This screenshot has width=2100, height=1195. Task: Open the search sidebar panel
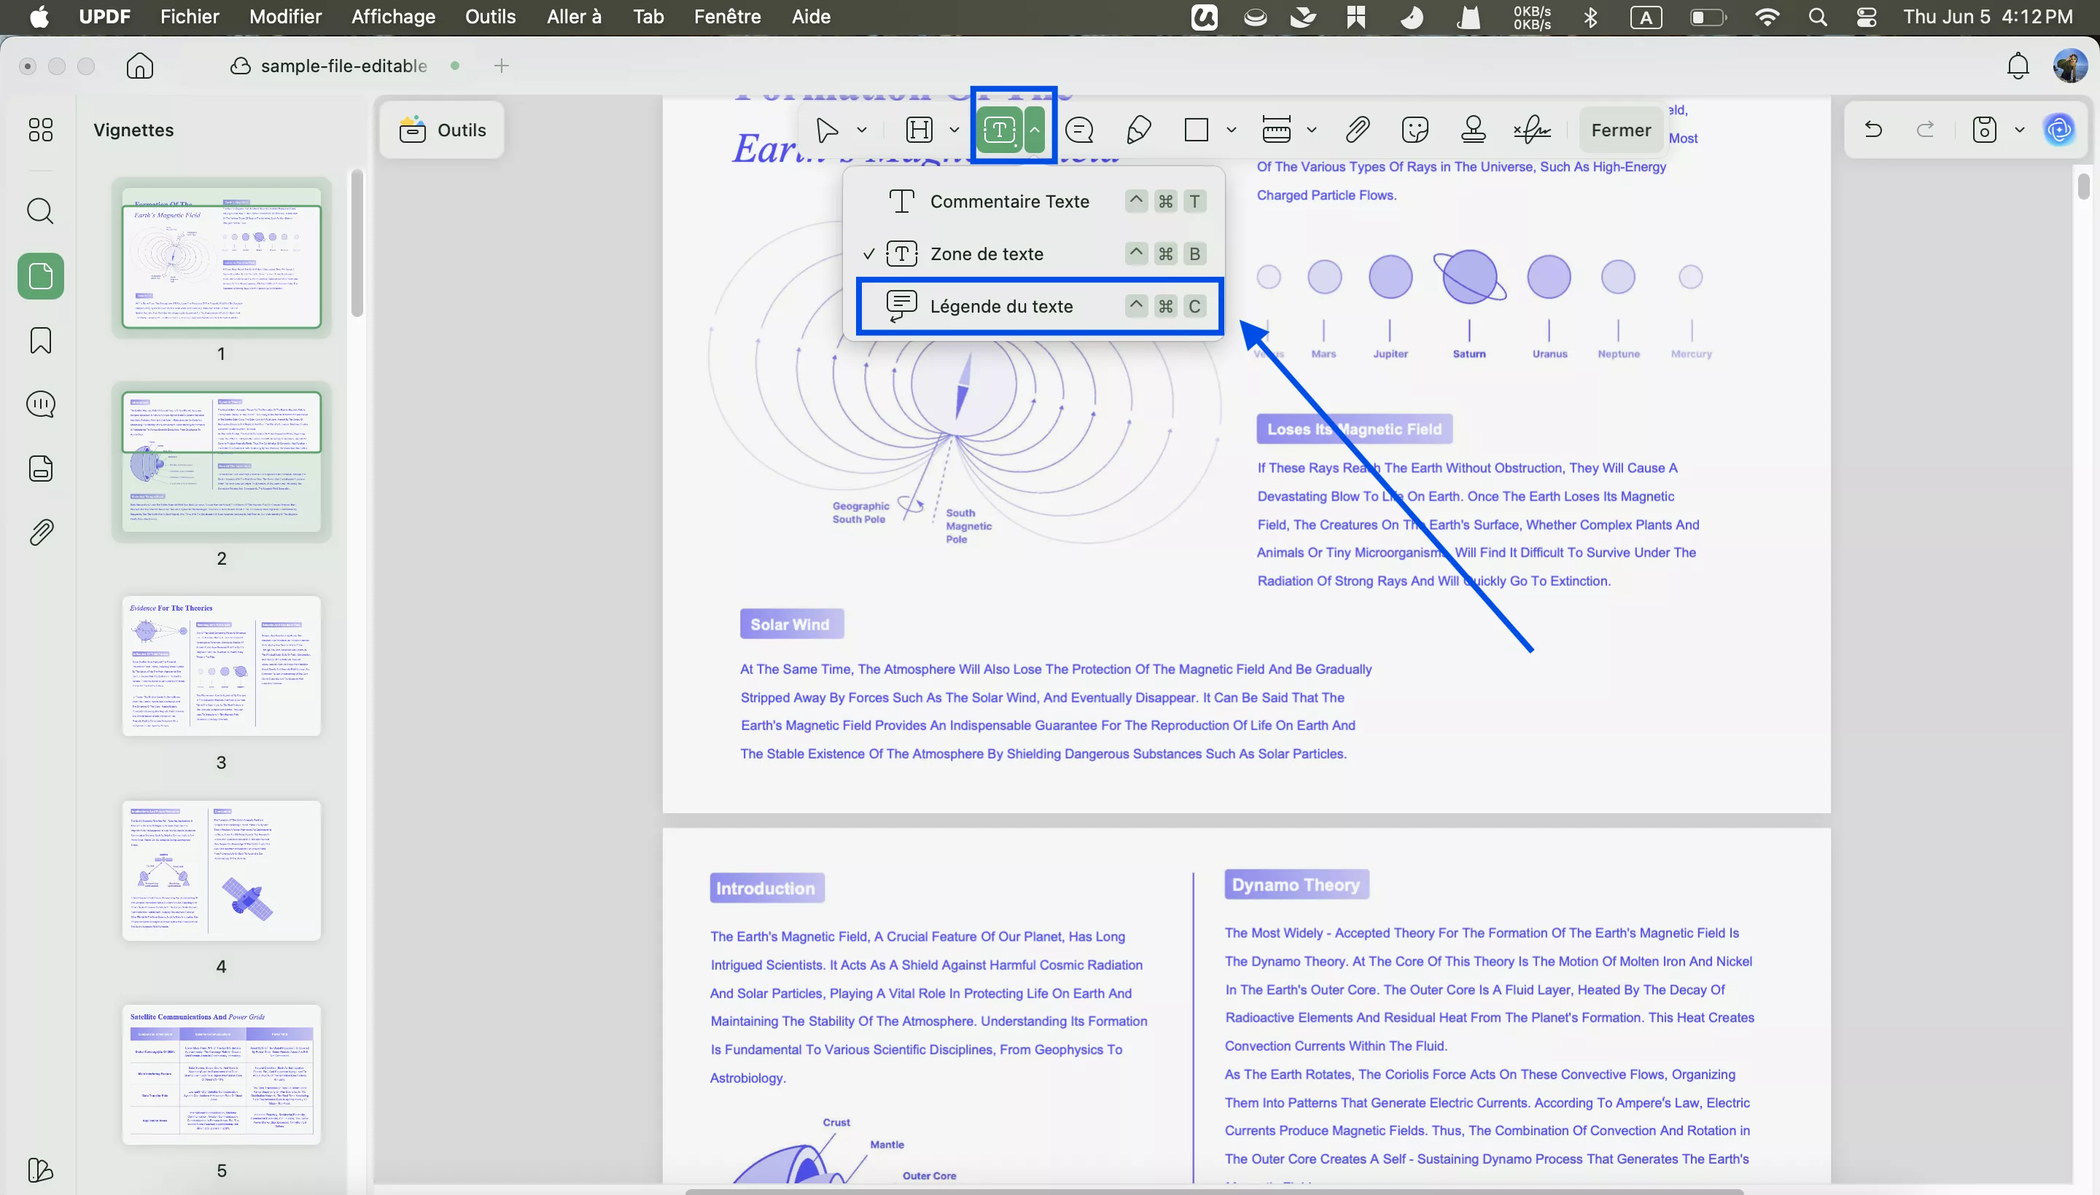(40, 211)
